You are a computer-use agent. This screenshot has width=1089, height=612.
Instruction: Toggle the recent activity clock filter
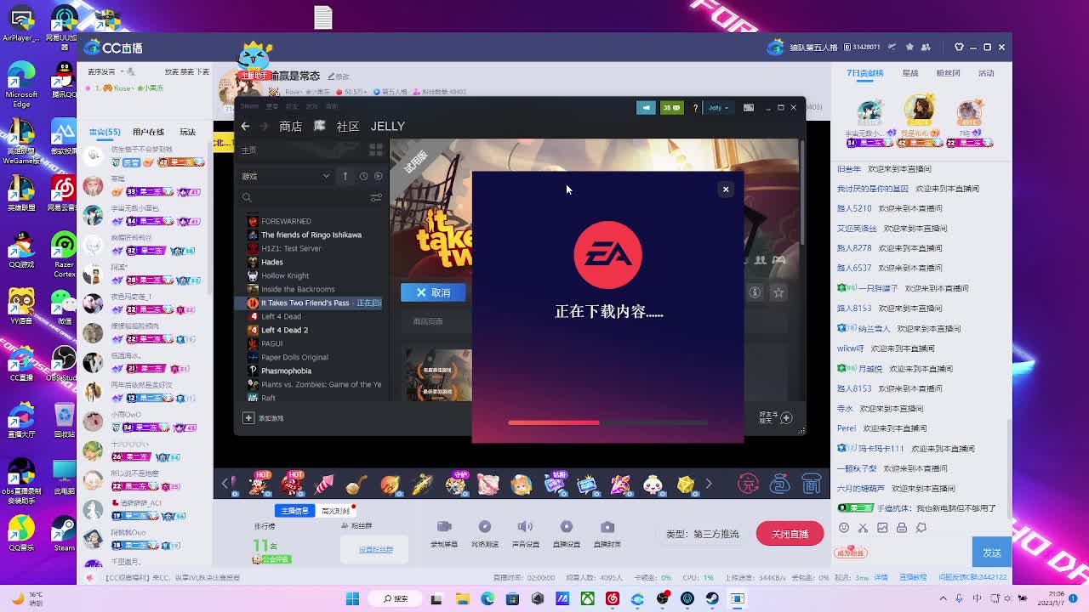(x=363, y=176)
